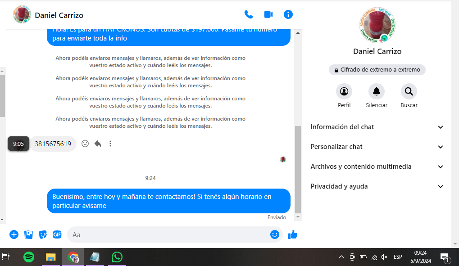Send a thumbs-up like

(x=293, y=234)
